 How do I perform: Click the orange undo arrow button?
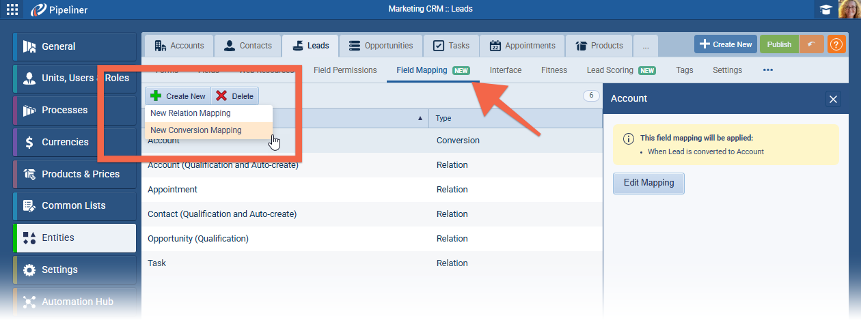pos(811,44)
